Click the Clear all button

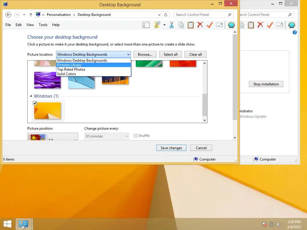pos(195,55)
